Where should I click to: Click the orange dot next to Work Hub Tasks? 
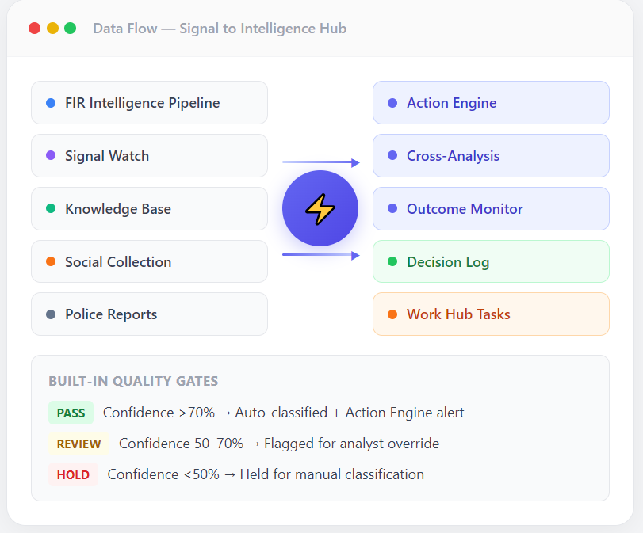(x=392, y=314)
